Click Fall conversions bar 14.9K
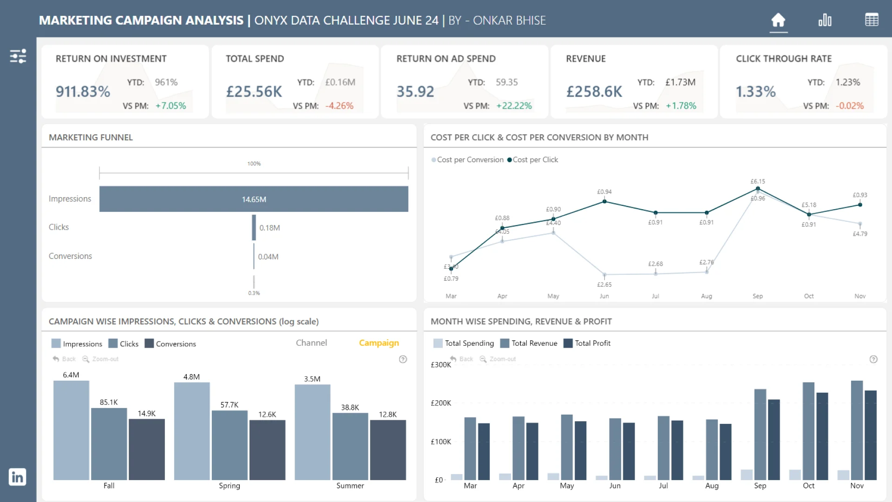892x502 pixels. [146, 449]
